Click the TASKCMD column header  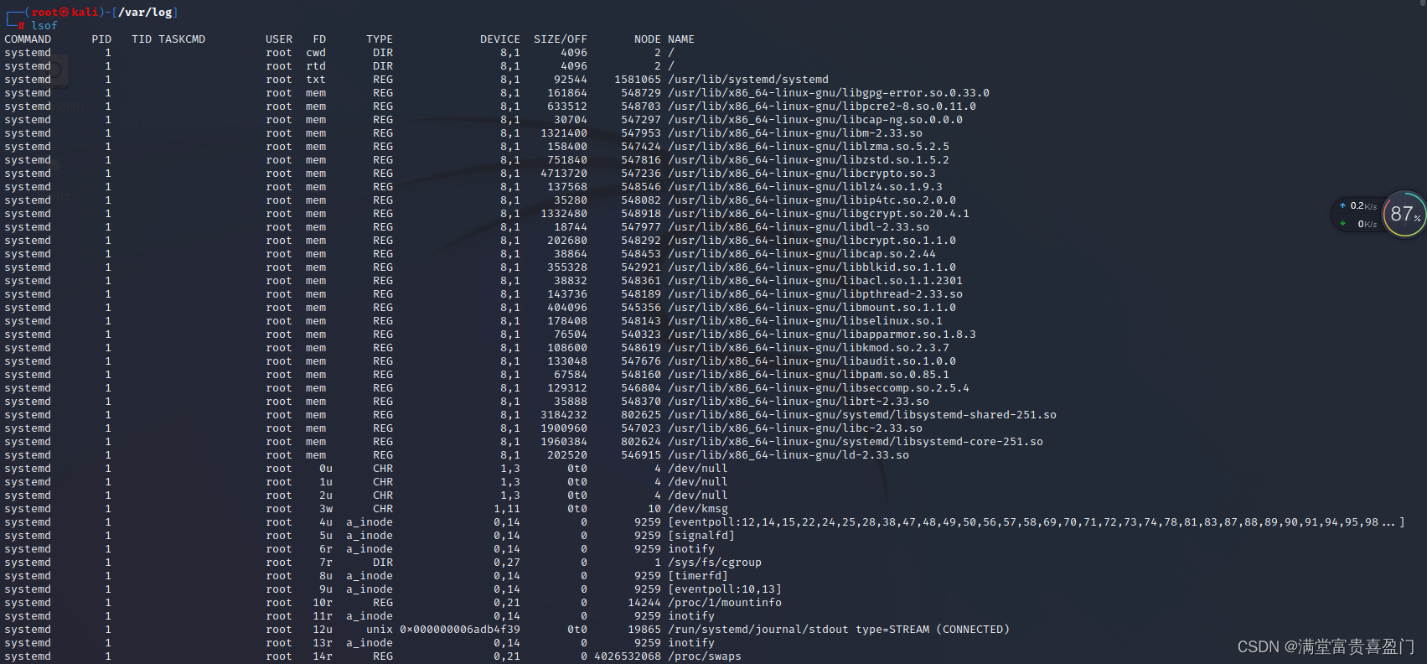pos(182,39)
